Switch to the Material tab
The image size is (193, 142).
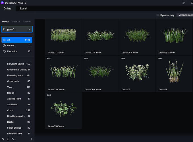[x=16, y=22]
